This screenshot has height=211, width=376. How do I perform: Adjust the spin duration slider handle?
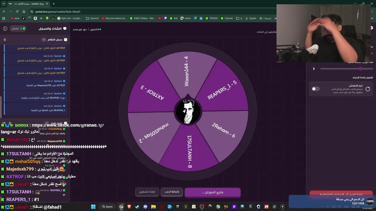[x=360, y=69]
